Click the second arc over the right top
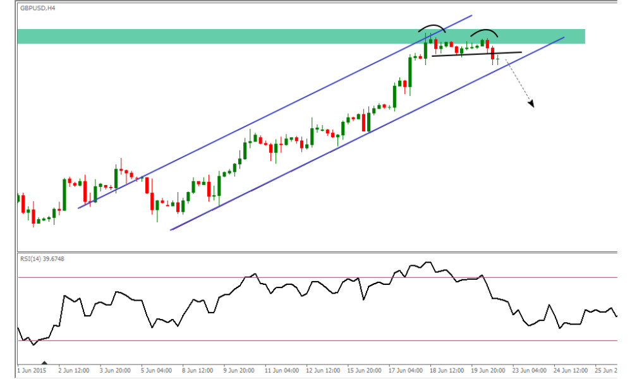Image resolution: width=632 pixels, height=379 pixels. pos(484,31)
